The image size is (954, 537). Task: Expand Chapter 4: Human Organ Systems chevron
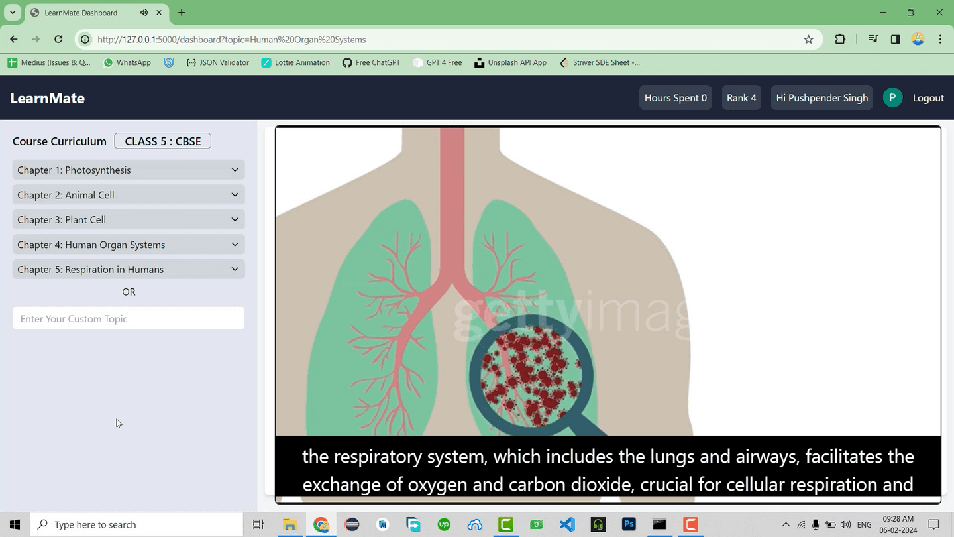tap(235, 245)
